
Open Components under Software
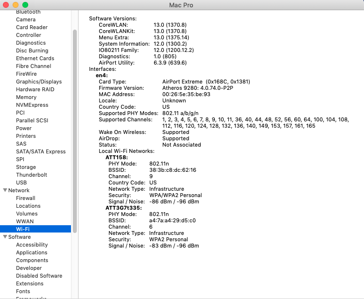click(x=32, y=260)
